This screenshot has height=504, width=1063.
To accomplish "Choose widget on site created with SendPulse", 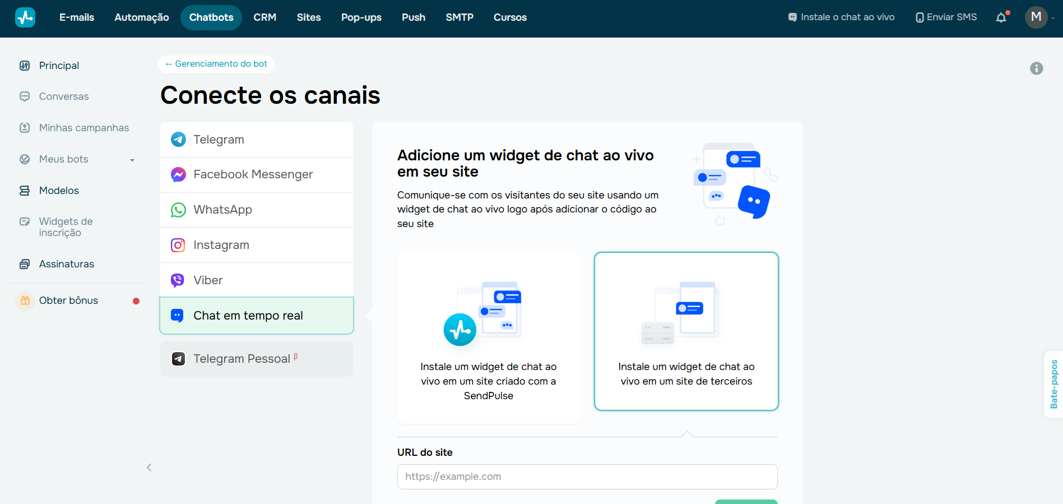I will tap(489, 338).
